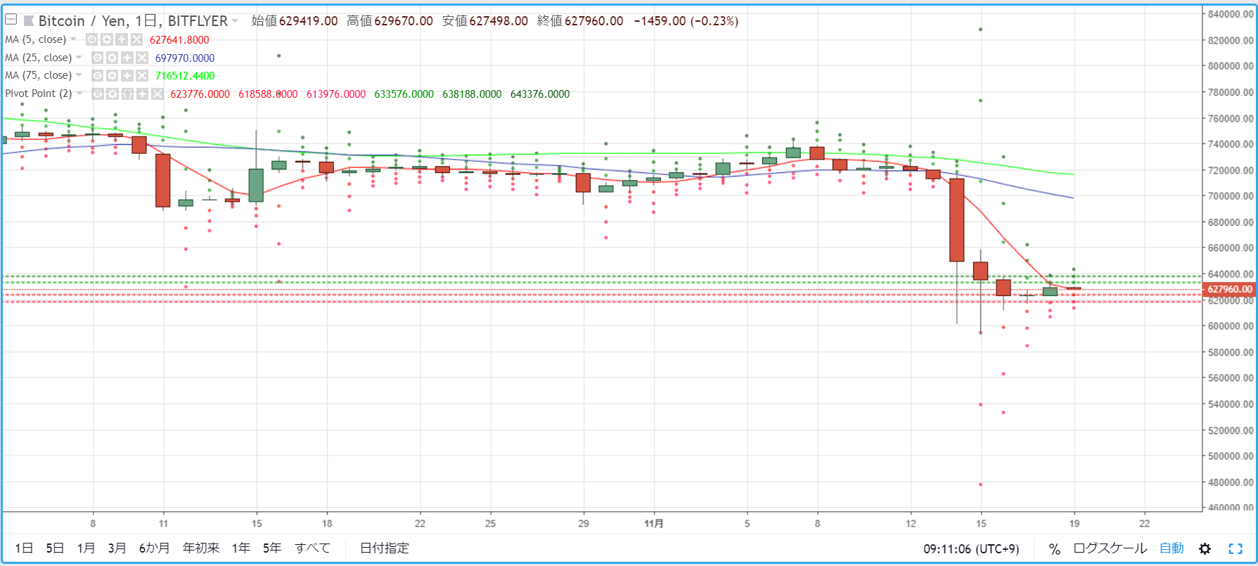Remove the Pivot Point (2) indicator
This screenshot has height=566, width=1258.
coord(157,94)
